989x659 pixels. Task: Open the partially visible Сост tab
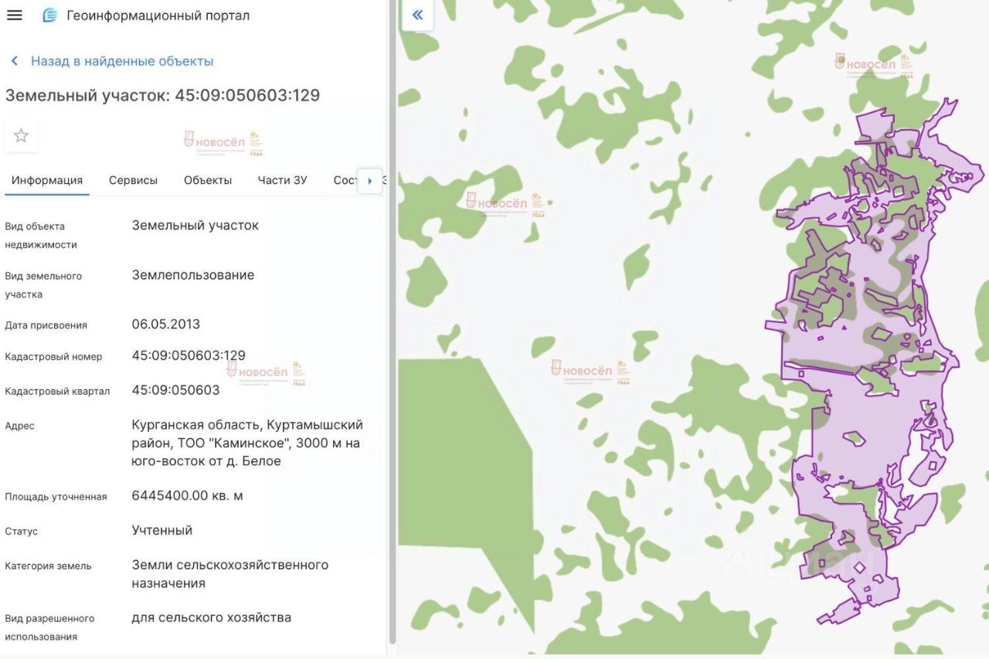coord(345,180)
